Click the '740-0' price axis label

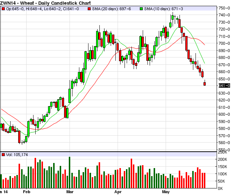[x=224, y=15]
